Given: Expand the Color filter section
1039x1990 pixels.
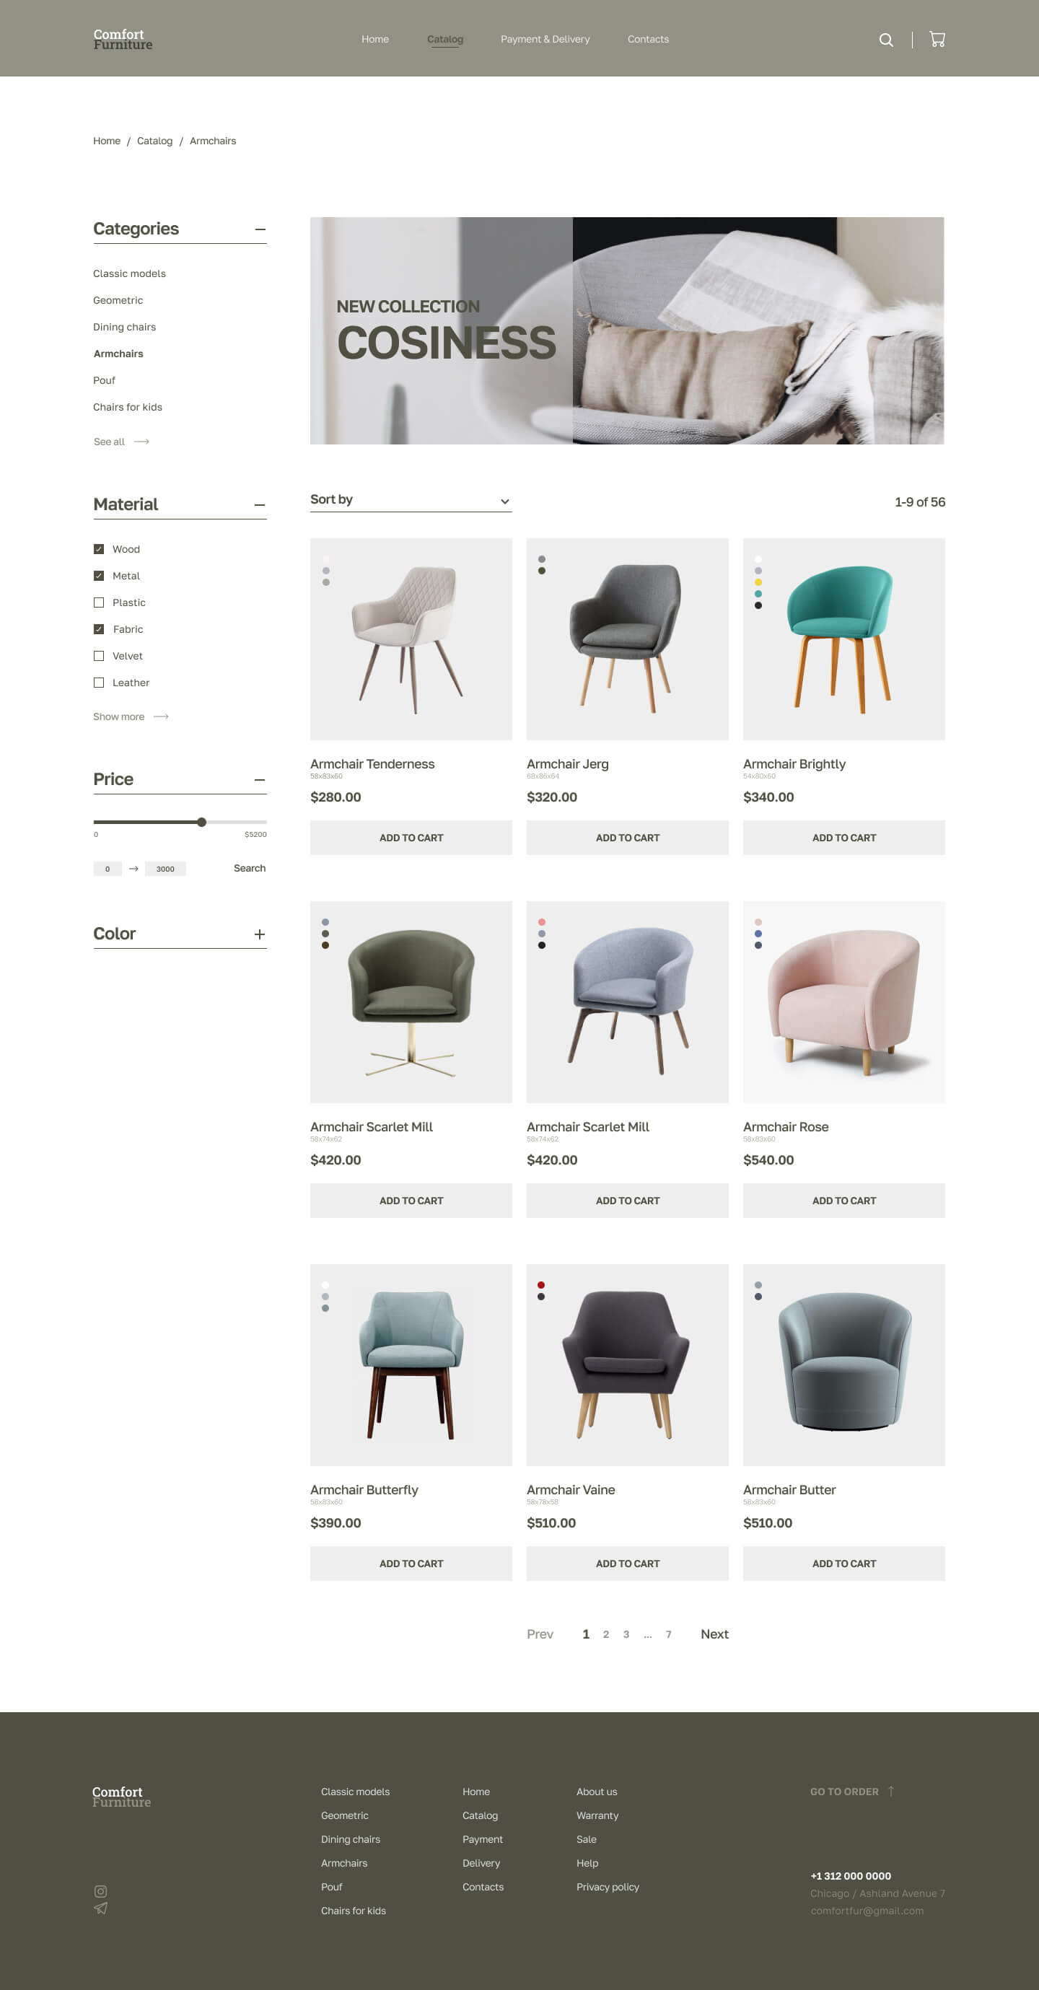Looking at the screenshot, I should click(x=260, y=934).
